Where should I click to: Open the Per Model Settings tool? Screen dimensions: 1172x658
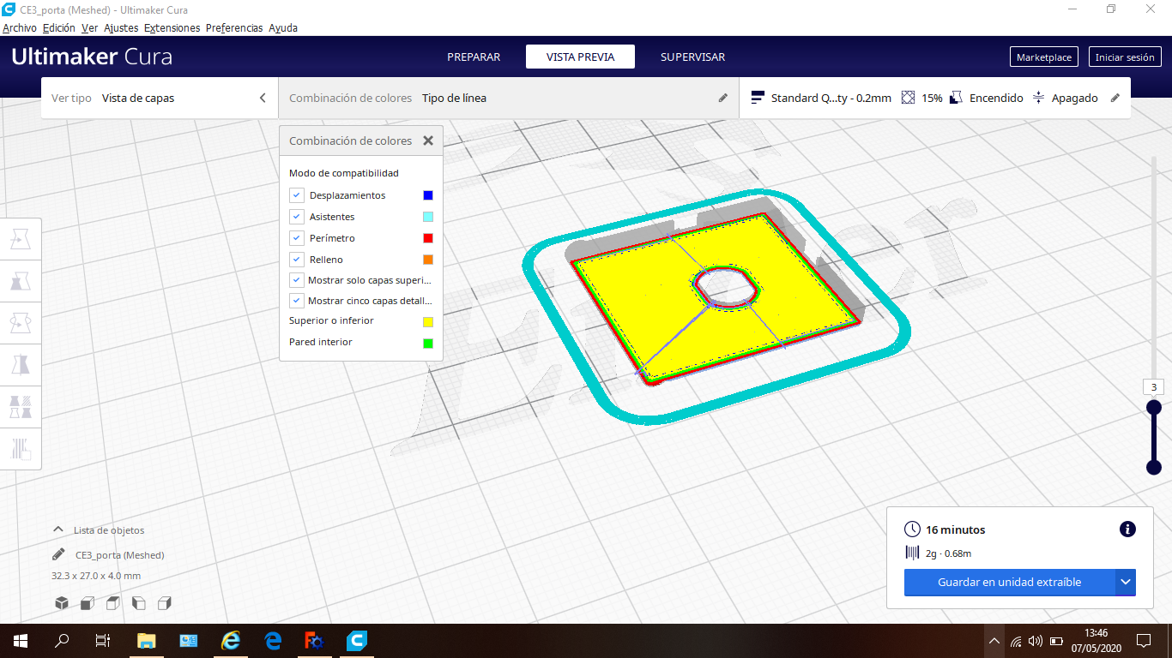21,407
